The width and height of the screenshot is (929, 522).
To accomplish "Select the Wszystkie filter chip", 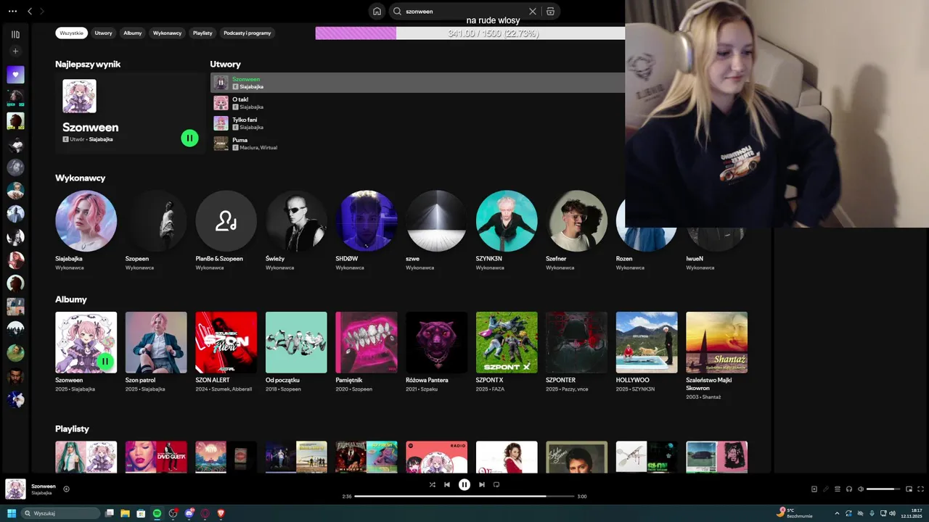I will point(71,33).
